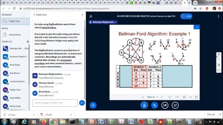
Task: Open the manage users gear icon
Action: 28,42
